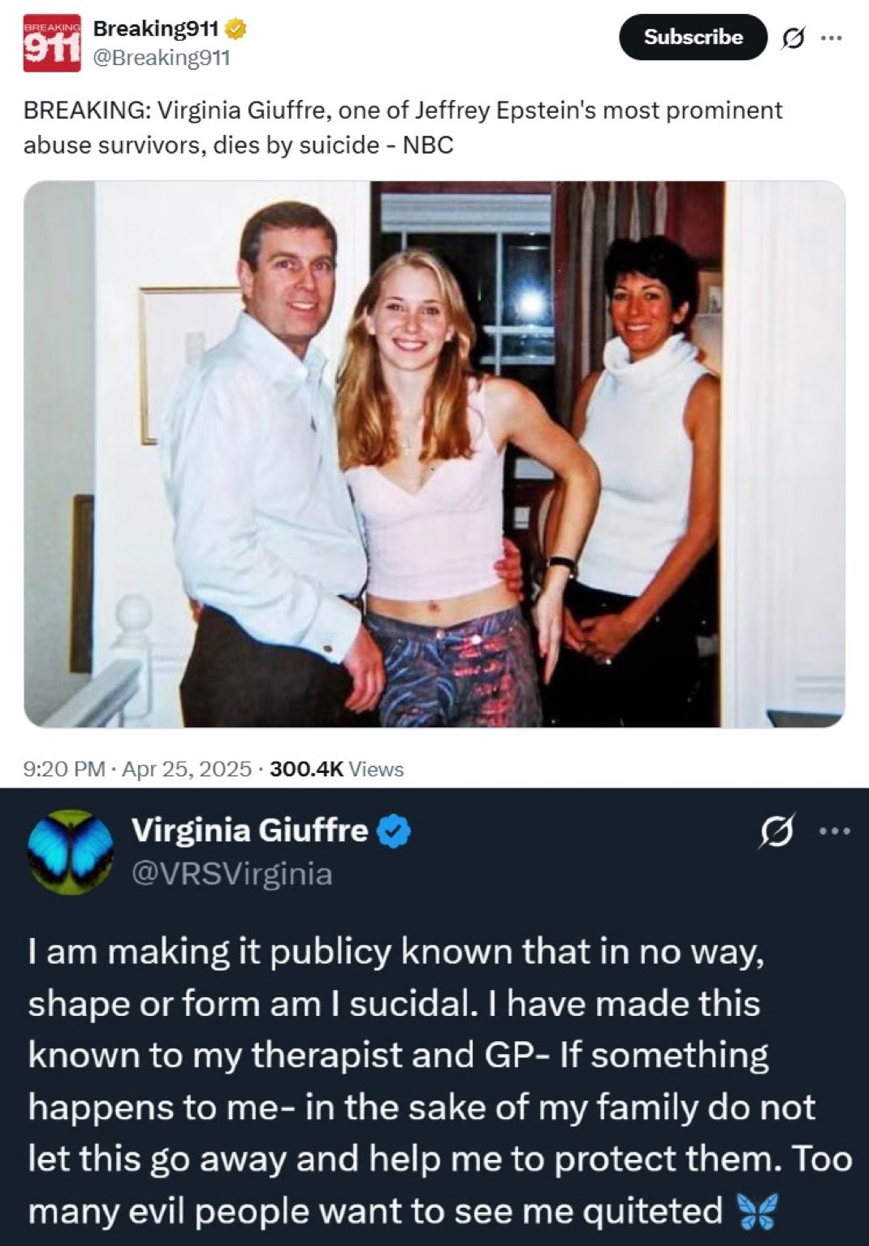The width and height of the screenshot is (869, 1246).
Task: Open Grok icon on Virginia Giuffre post
Action: [x=776, y=832]
